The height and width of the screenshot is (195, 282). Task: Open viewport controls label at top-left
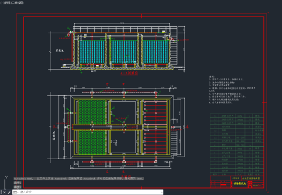pos(12,3)
